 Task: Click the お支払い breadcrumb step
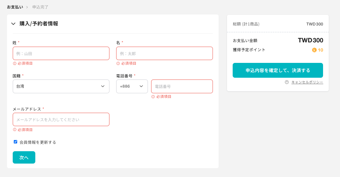tap(15, 7)
